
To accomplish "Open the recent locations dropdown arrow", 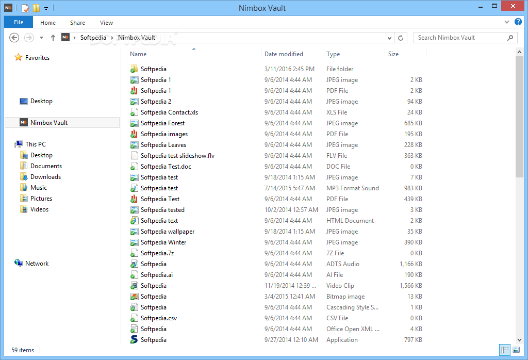I will click(x=41, y=38).
